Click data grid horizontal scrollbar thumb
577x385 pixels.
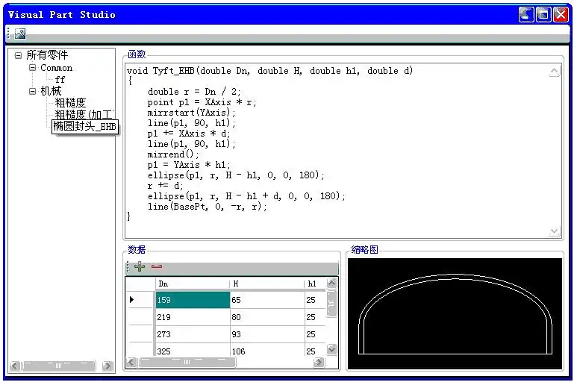click(x=187, y=363)
